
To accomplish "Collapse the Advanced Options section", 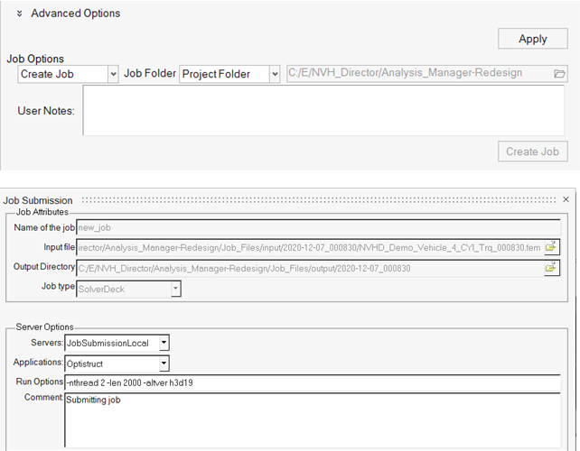I will (20, 14).
